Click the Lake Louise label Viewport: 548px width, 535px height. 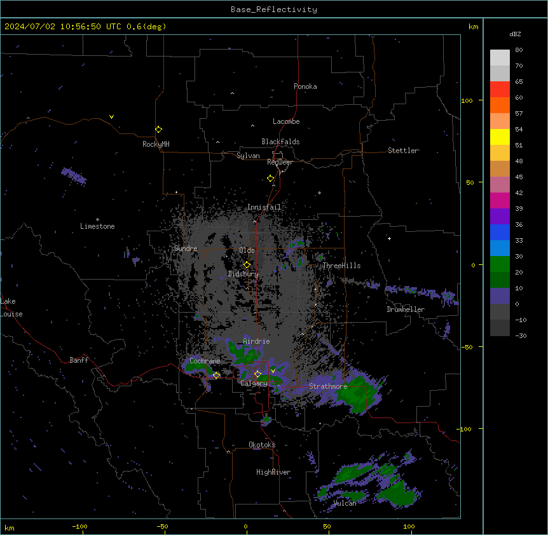(11, 308)
